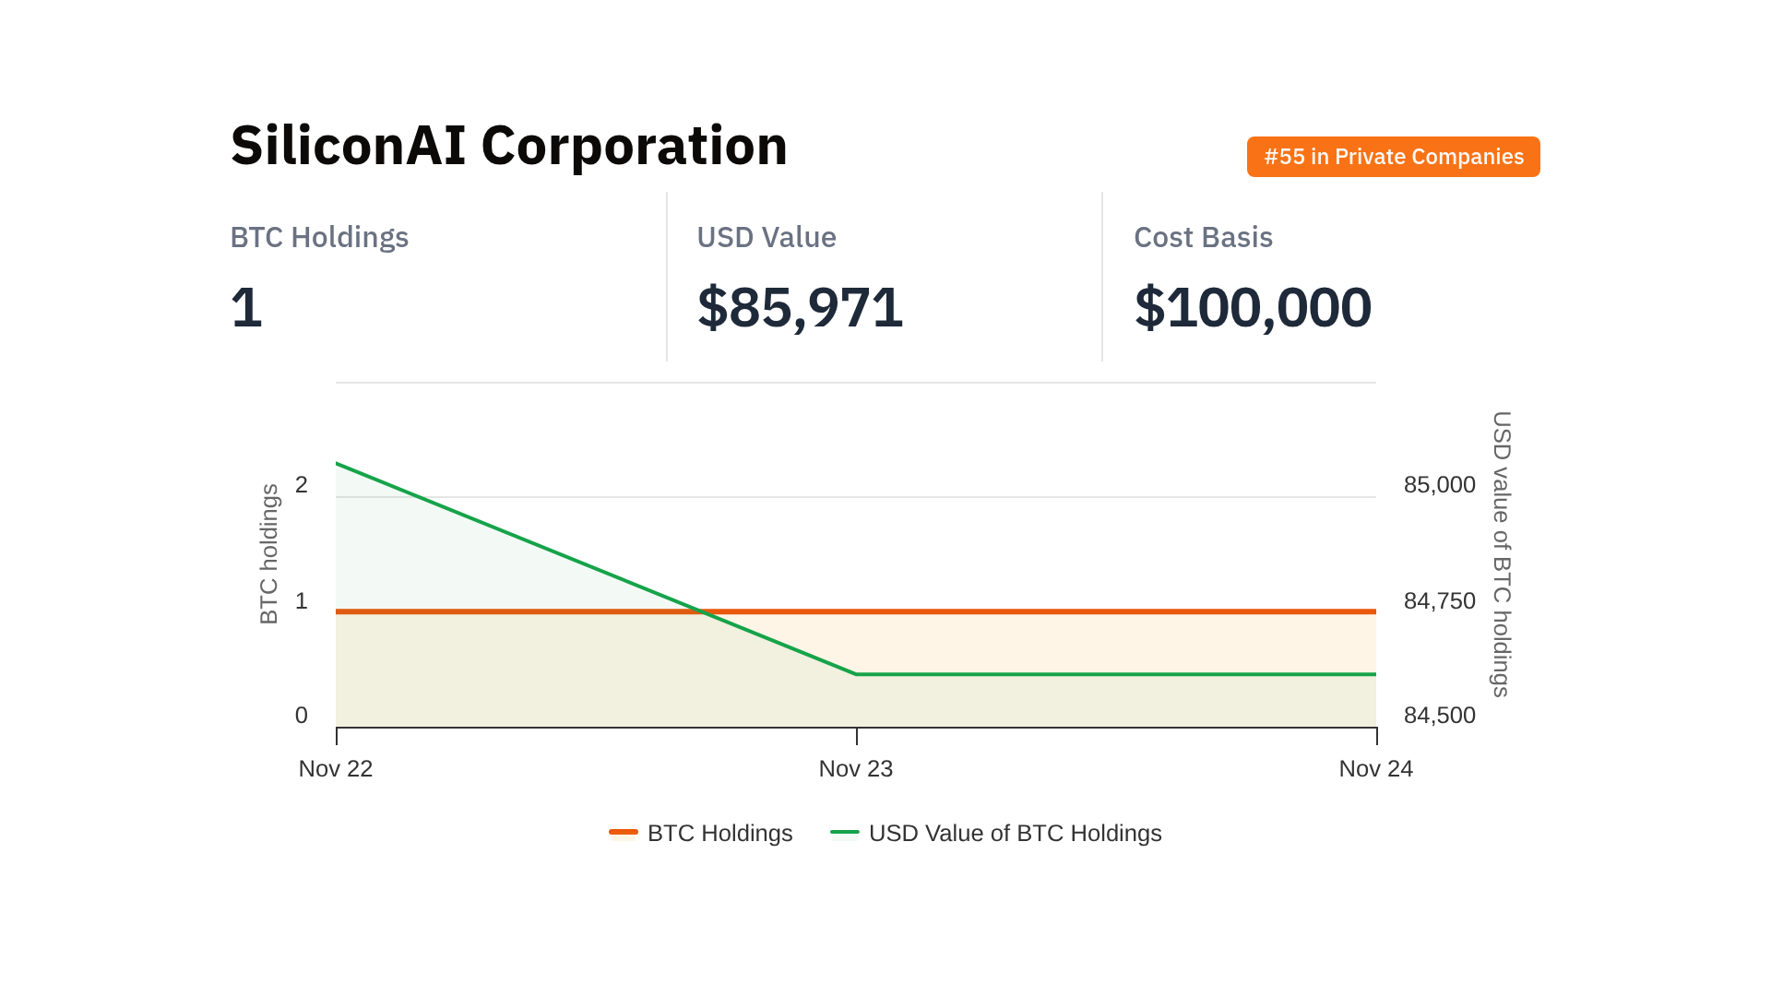Click the $85,971 USD Value figure
The width and height of the screenshot is (1771, 996).
[x=800, y=307]
